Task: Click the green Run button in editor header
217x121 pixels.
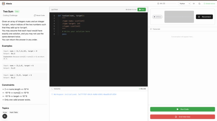Action: (x=142, y=9)
